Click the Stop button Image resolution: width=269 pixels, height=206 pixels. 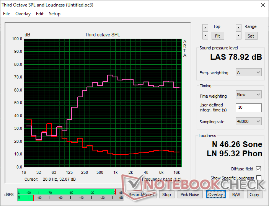[166, 195]
